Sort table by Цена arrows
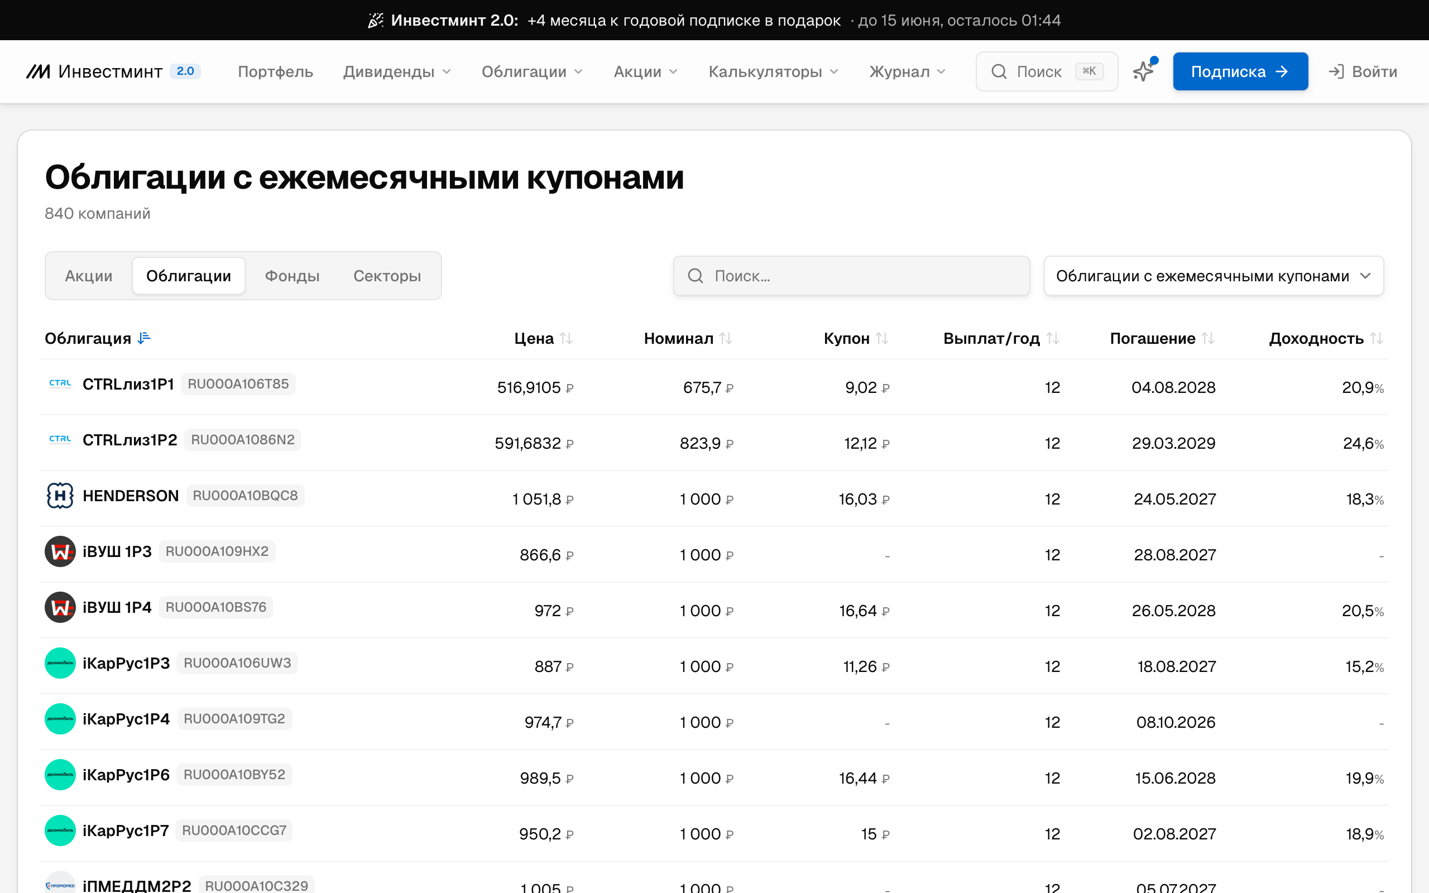 (x=566, y=338)
